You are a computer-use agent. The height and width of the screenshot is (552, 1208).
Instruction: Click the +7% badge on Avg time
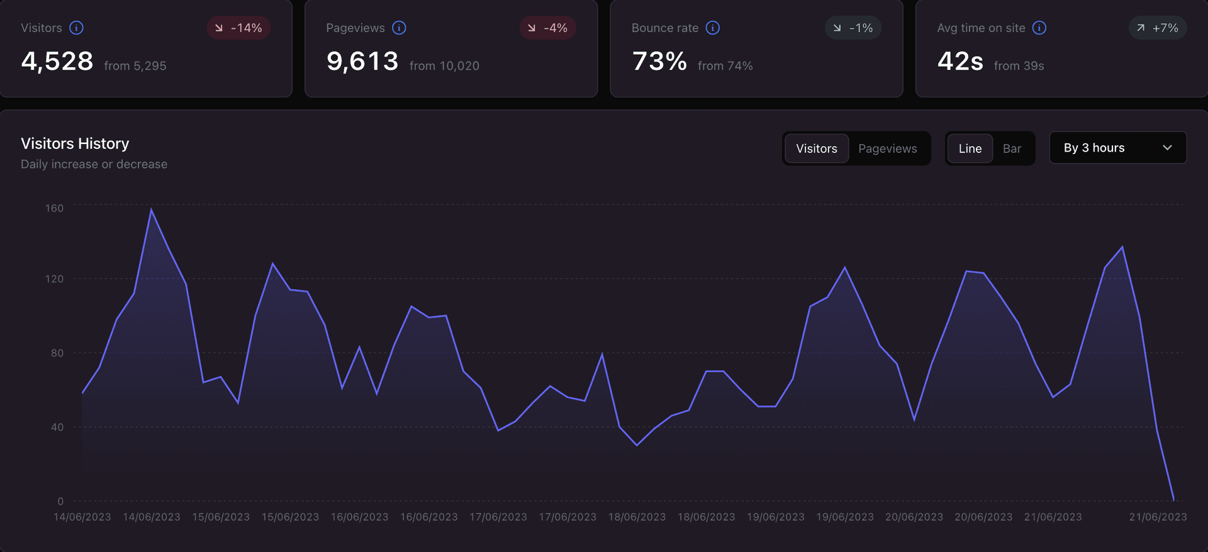(1158, 28)
